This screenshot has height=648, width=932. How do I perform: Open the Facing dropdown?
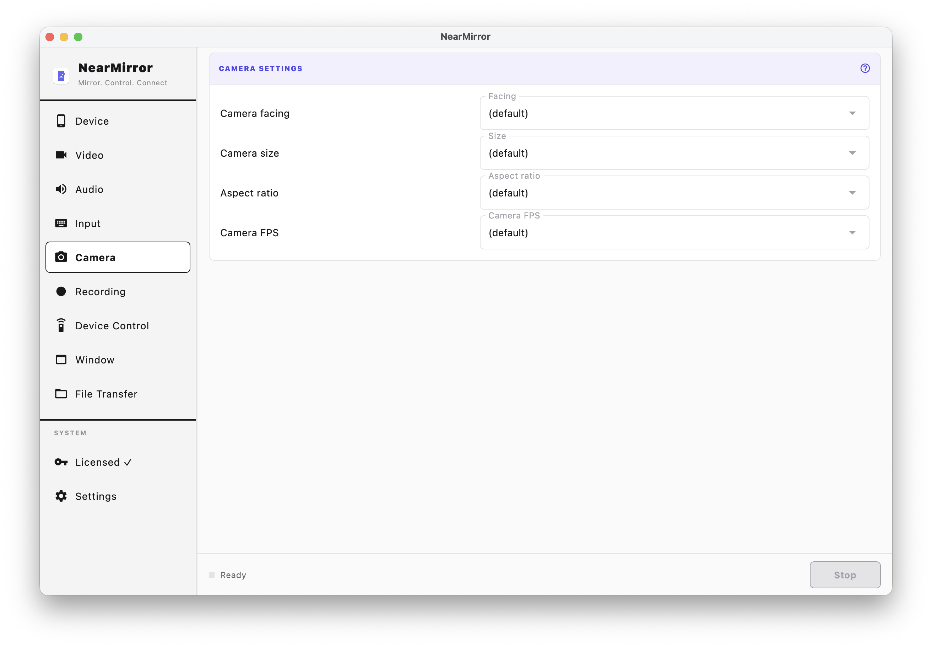pos(674,113)
